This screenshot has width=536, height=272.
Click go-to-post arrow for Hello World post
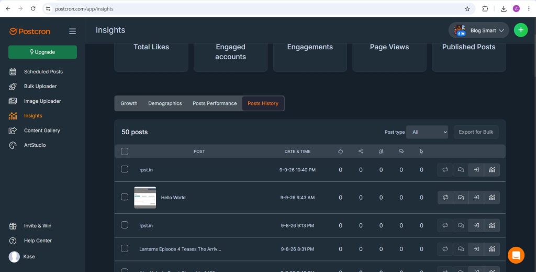point(476,198)
